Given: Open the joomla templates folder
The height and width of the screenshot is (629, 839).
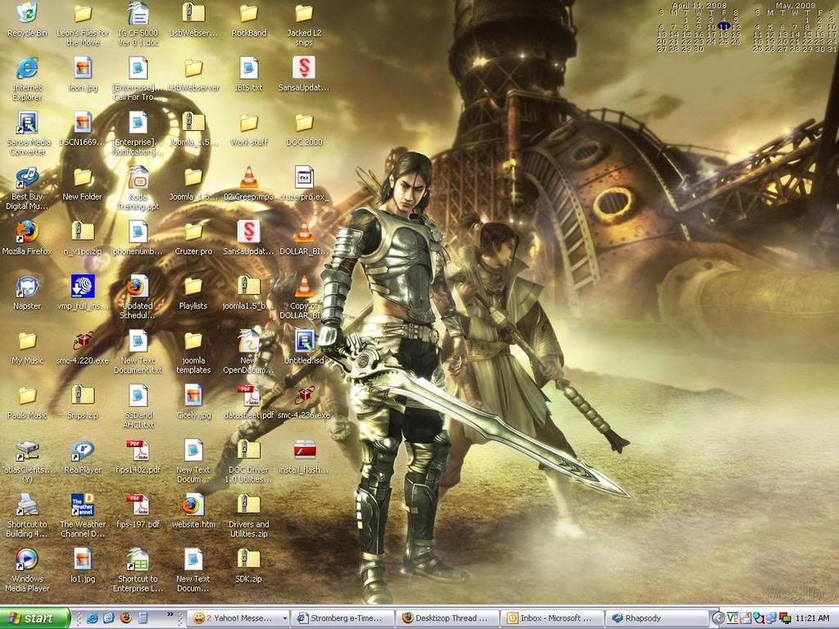Looking at the screenshot, I should coord(193,352).
